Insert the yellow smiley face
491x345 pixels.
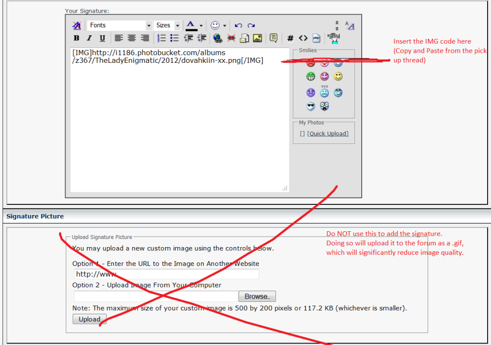click(x=338, y=76)
